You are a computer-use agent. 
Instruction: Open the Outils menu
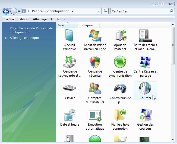(55, 19)
